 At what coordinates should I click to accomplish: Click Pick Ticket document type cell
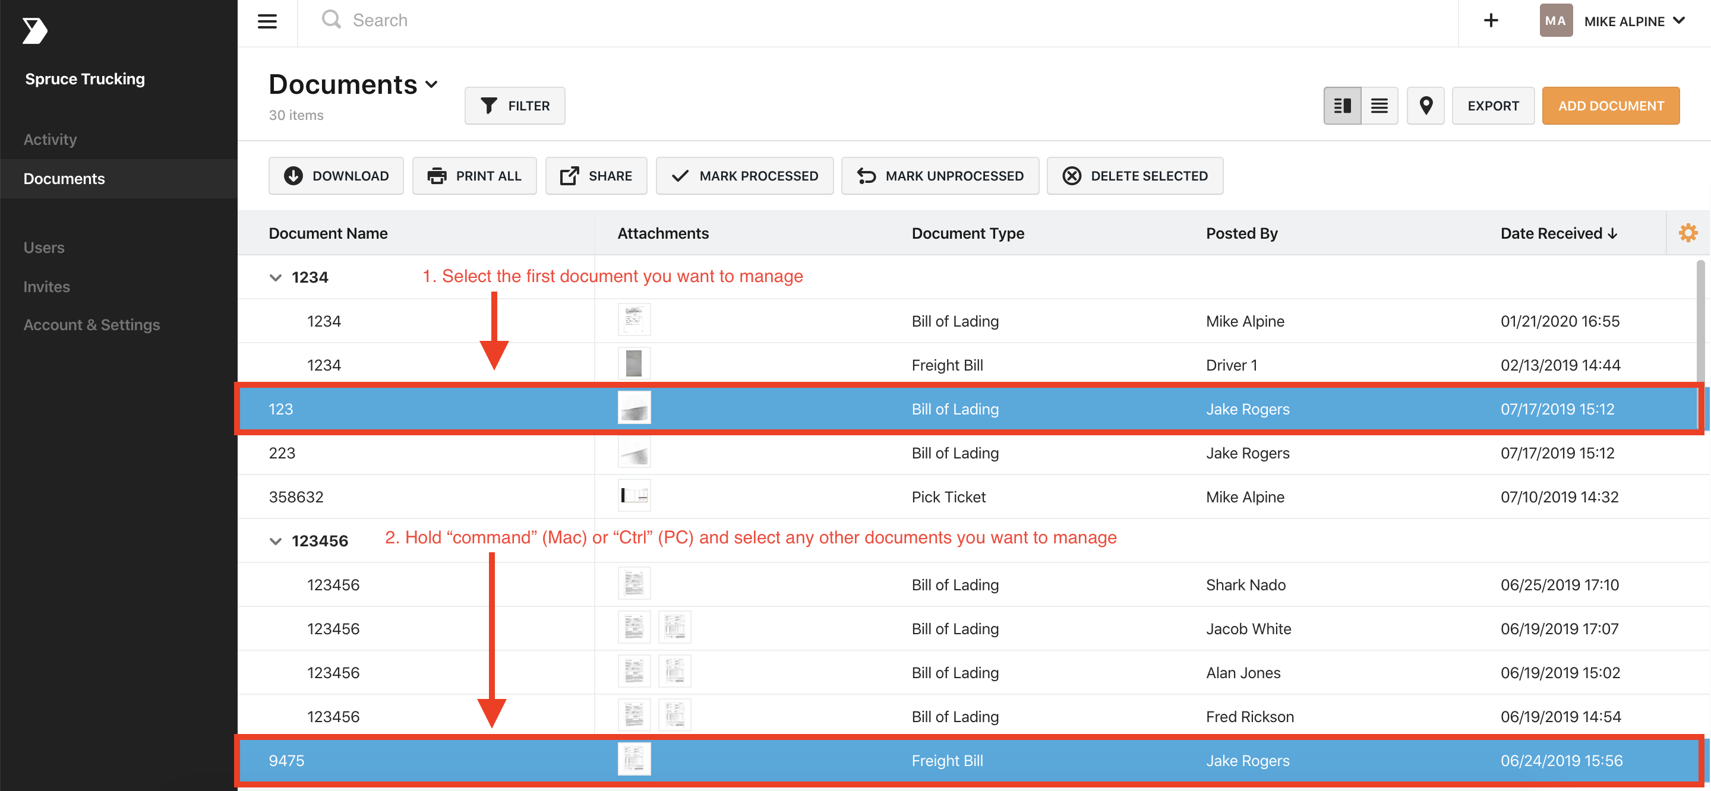[x=949, y=497]
